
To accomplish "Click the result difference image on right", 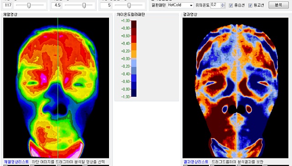I will coord(235,88).
